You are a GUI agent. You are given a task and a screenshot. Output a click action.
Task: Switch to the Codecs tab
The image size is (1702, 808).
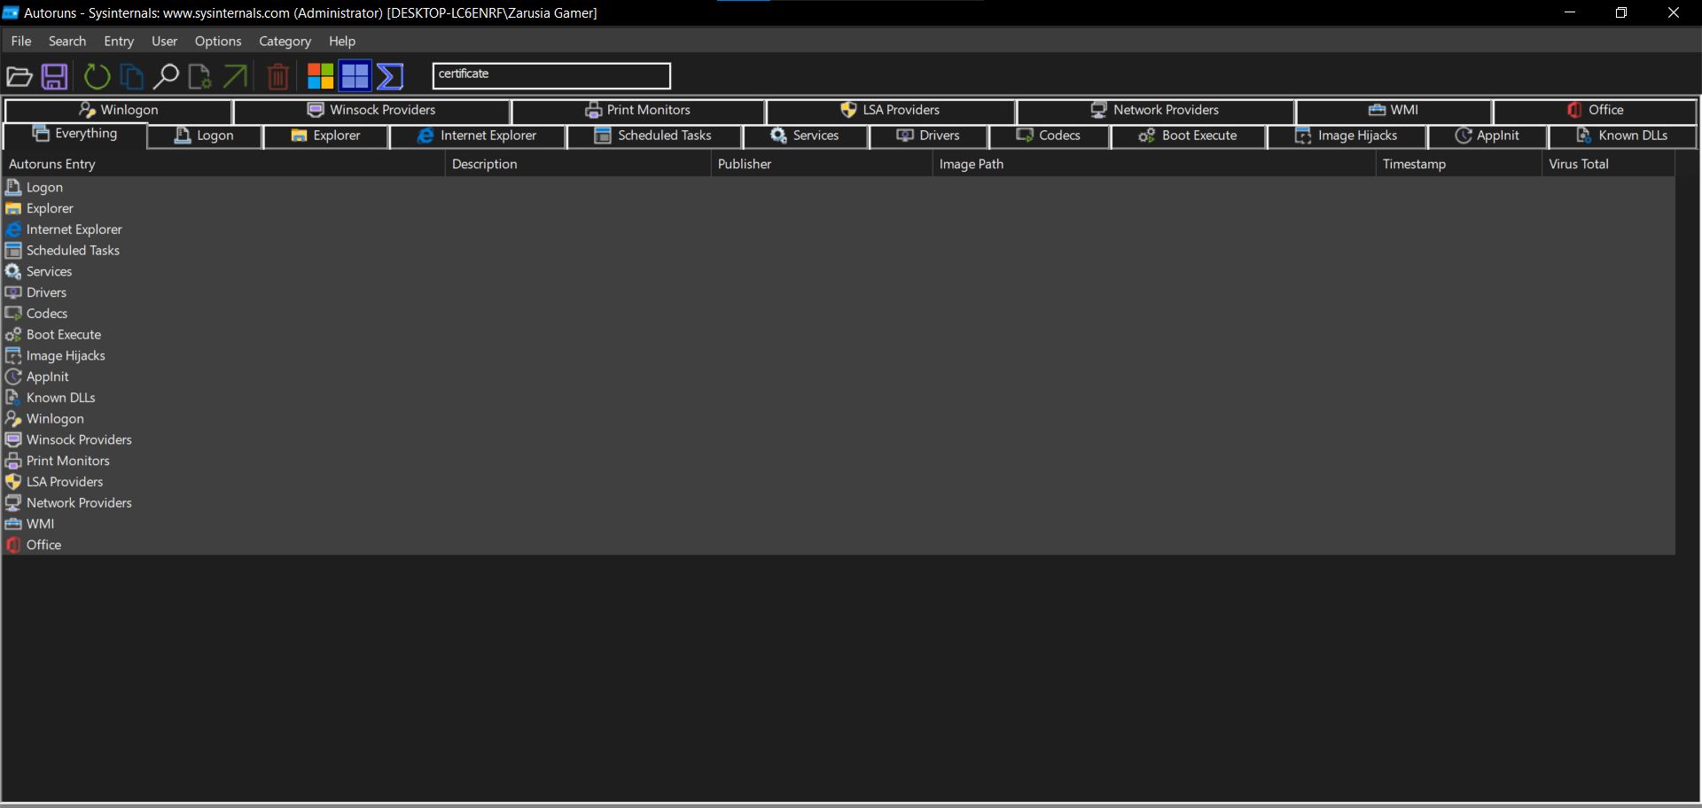point(1050,136)
